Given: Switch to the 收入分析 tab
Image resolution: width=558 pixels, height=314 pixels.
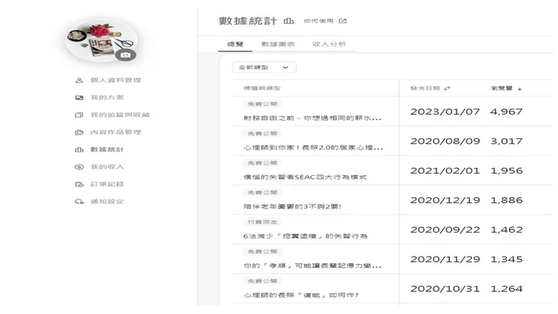Looking at the screenshot, I should point(330,45).
